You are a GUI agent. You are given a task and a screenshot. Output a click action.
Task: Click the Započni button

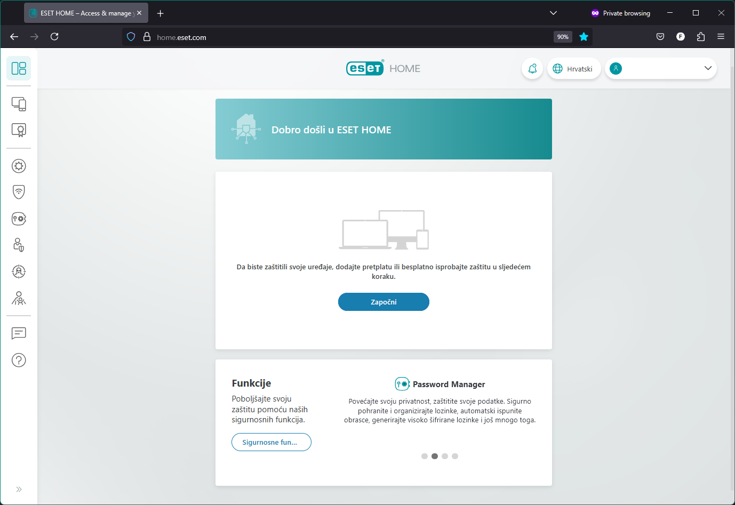[x=384, y=302]
